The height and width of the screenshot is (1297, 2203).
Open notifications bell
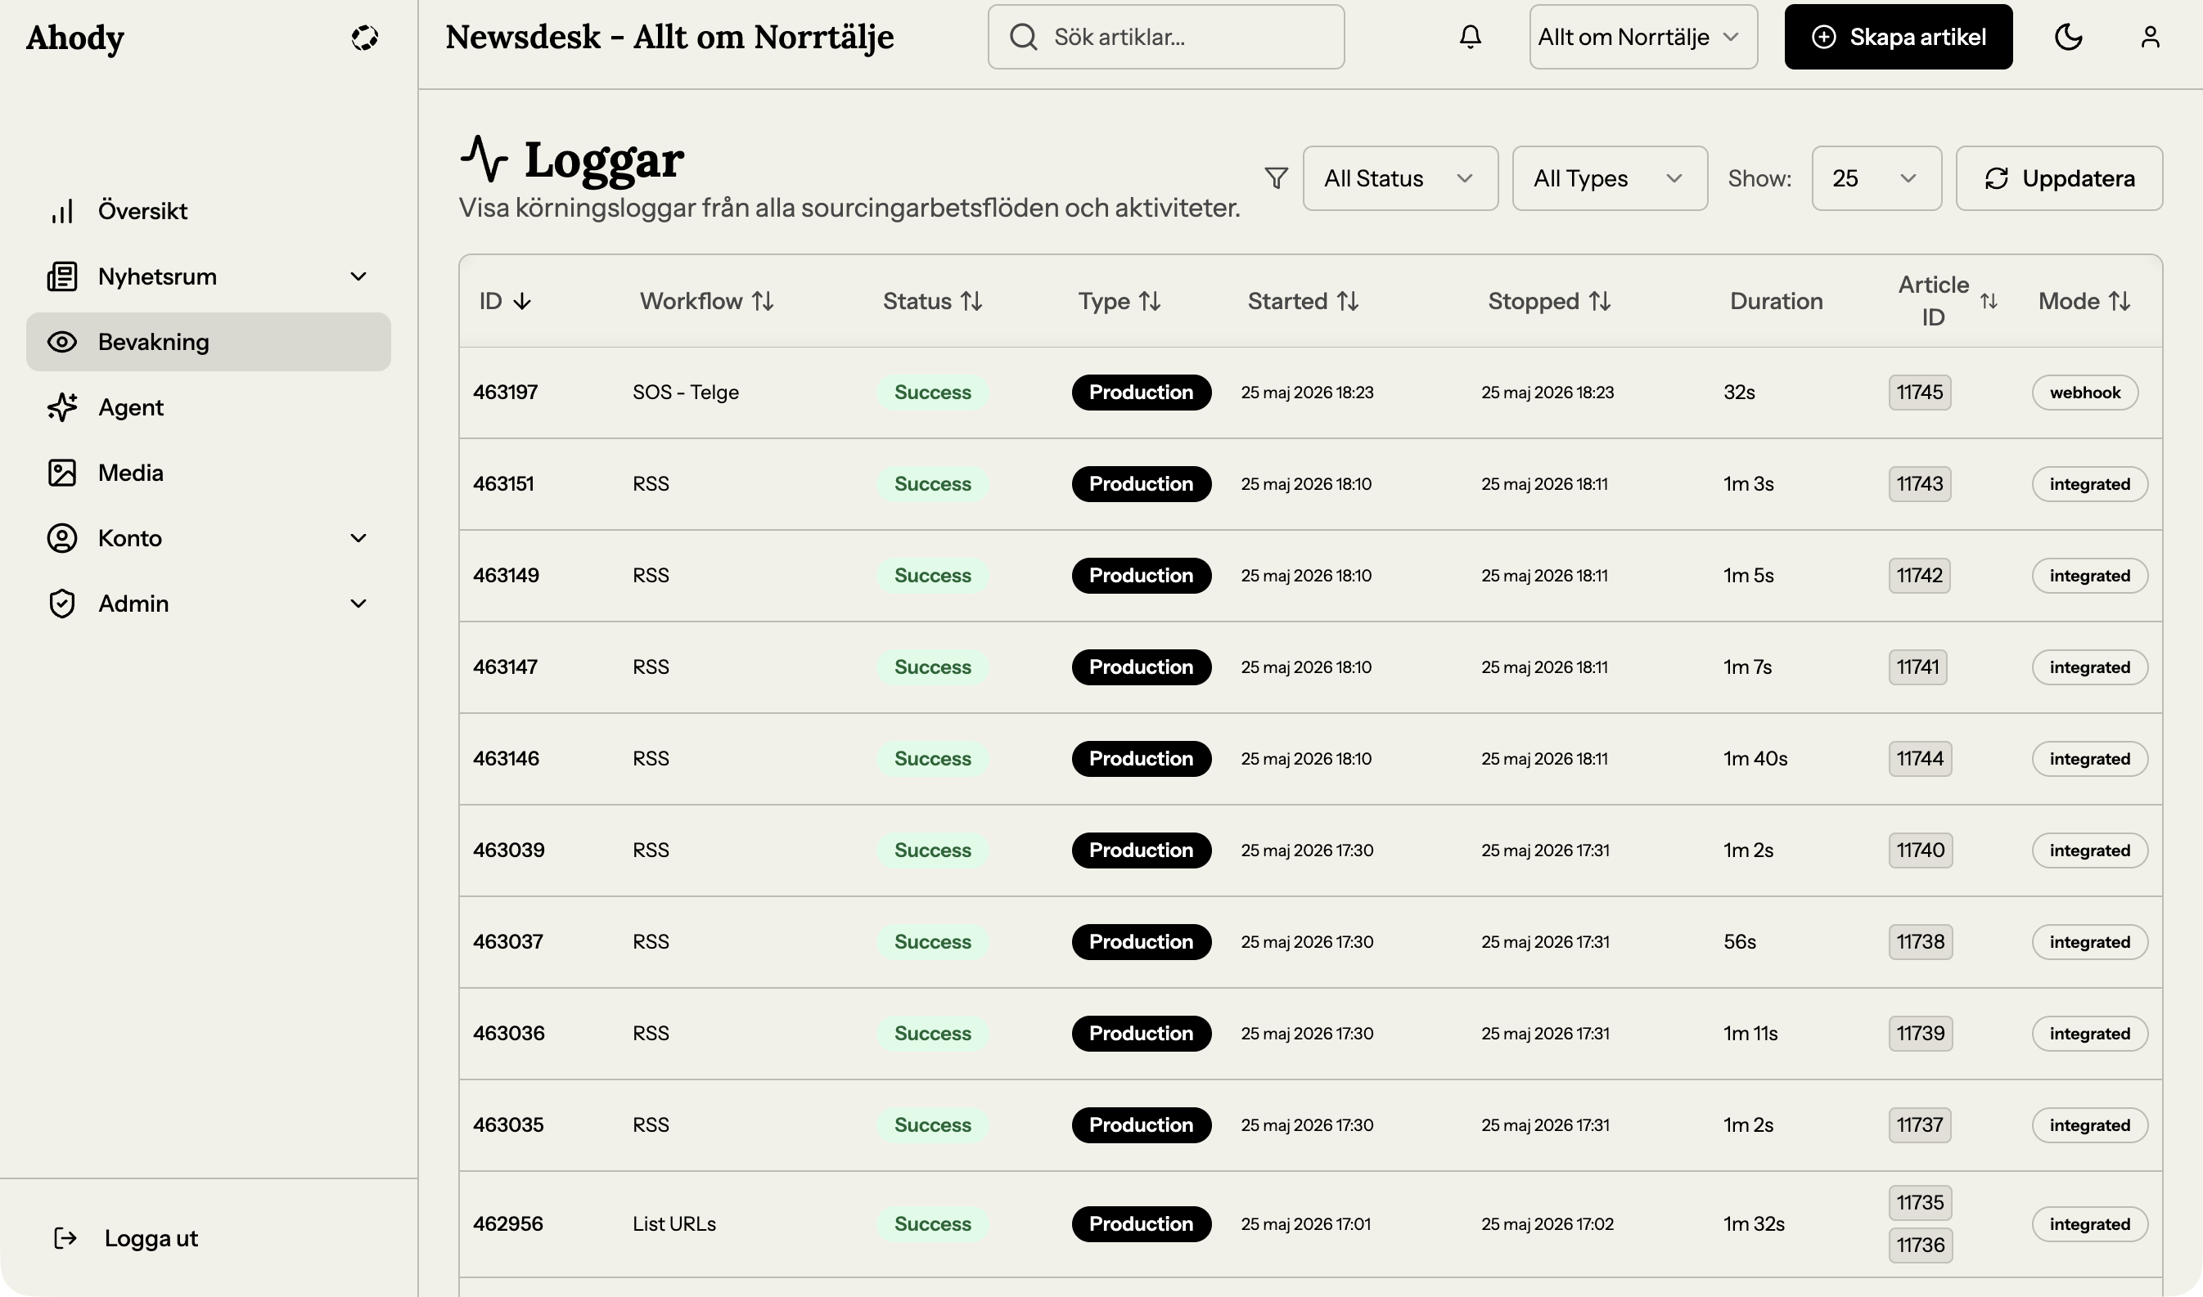point(1470,37)
